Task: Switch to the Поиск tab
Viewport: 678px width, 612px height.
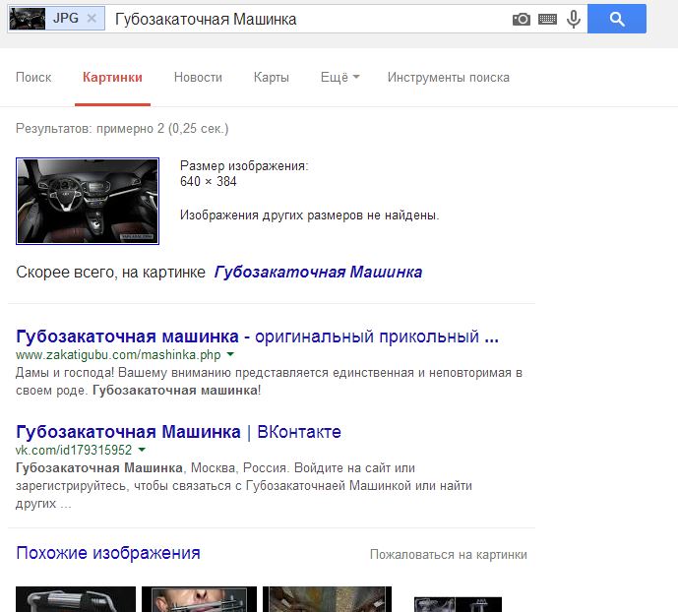Action: tap(33, 78)
